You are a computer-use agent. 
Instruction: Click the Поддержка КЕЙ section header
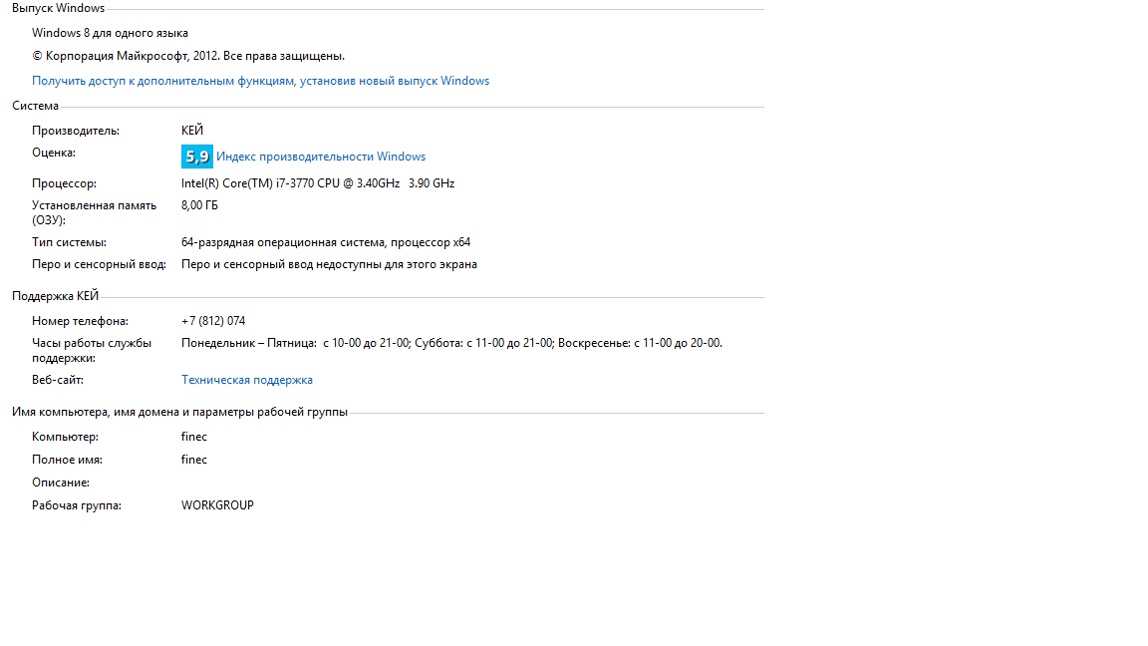(55, 296)
